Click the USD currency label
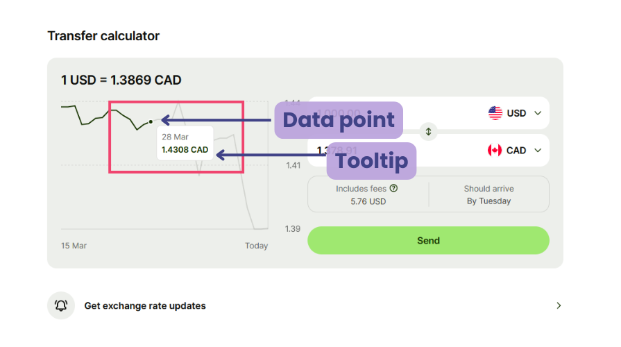Image resolution: width=621 pixels, height=347 pixels. click(x=516, y=113)
